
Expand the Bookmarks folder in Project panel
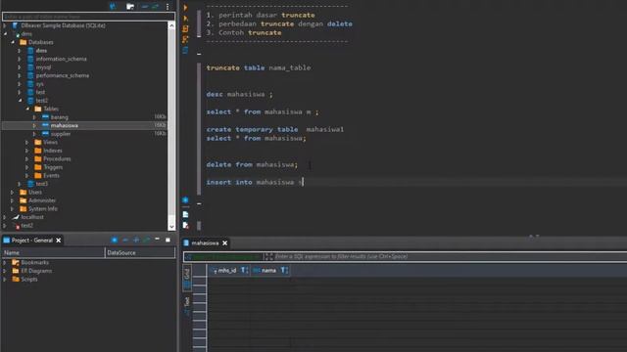[5, 262]
